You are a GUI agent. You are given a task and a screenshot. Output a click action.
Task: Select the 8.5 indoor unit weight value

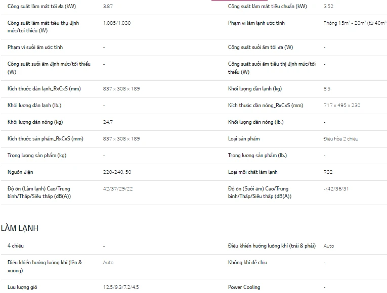pyautogui.click(x=327, y=89)
